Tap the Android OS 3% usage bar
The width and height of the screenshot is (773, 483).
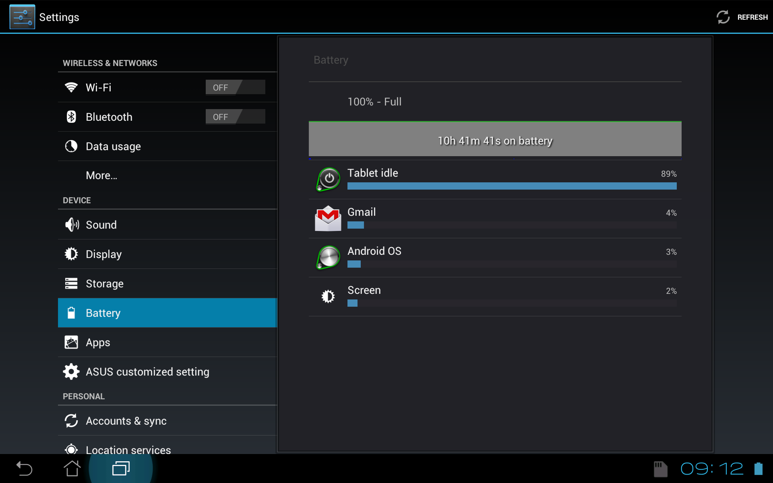coord(512,264)
